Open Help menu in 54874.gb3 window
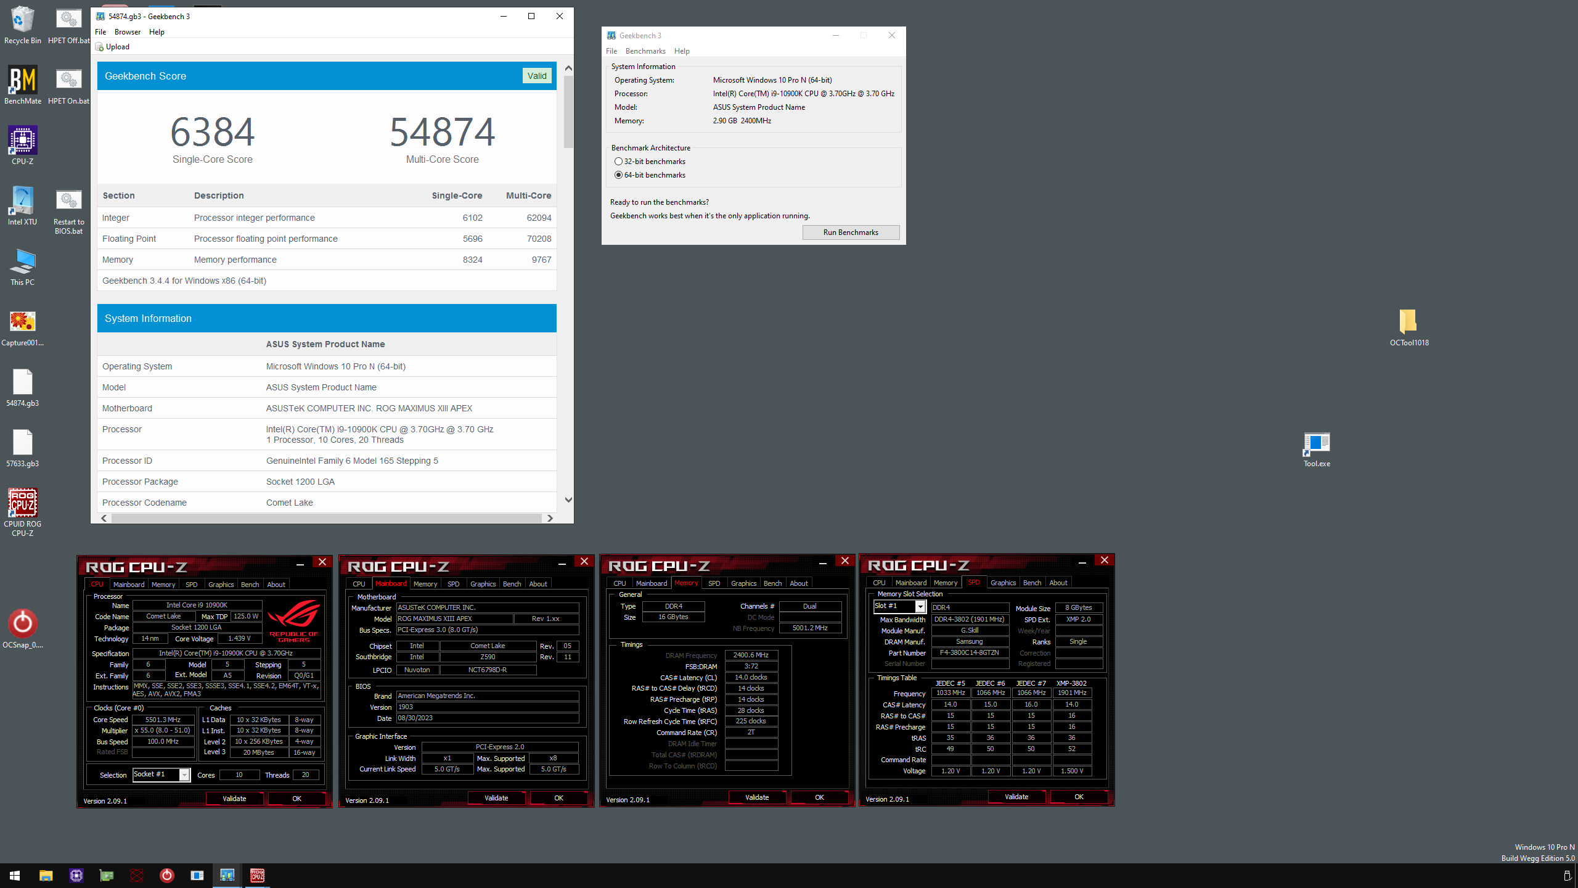Screen dimensions: 1578x888 [x=157, y=32]
